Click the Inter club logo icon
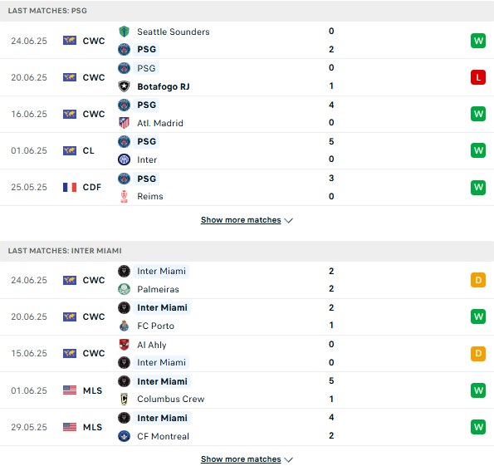The width and height of the screenshot is (494, 471). (x=125, y=159)
